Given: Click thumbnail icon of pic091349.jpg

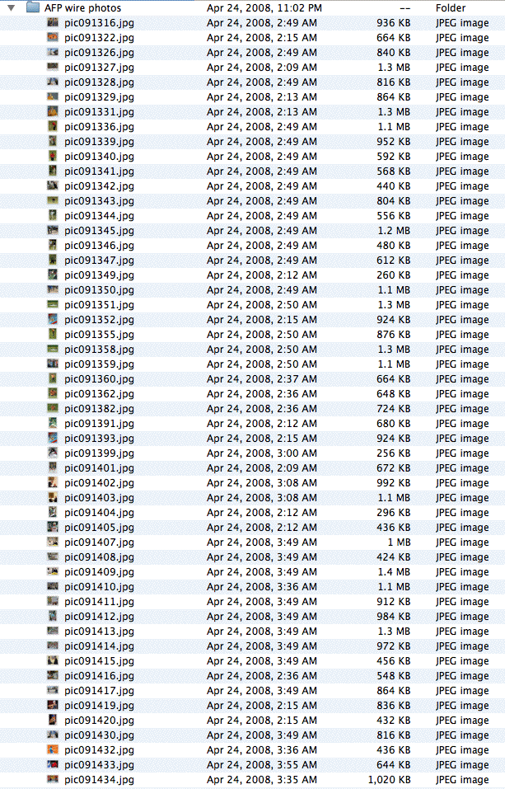Looking at the screenshot, I should coord(53,275).
